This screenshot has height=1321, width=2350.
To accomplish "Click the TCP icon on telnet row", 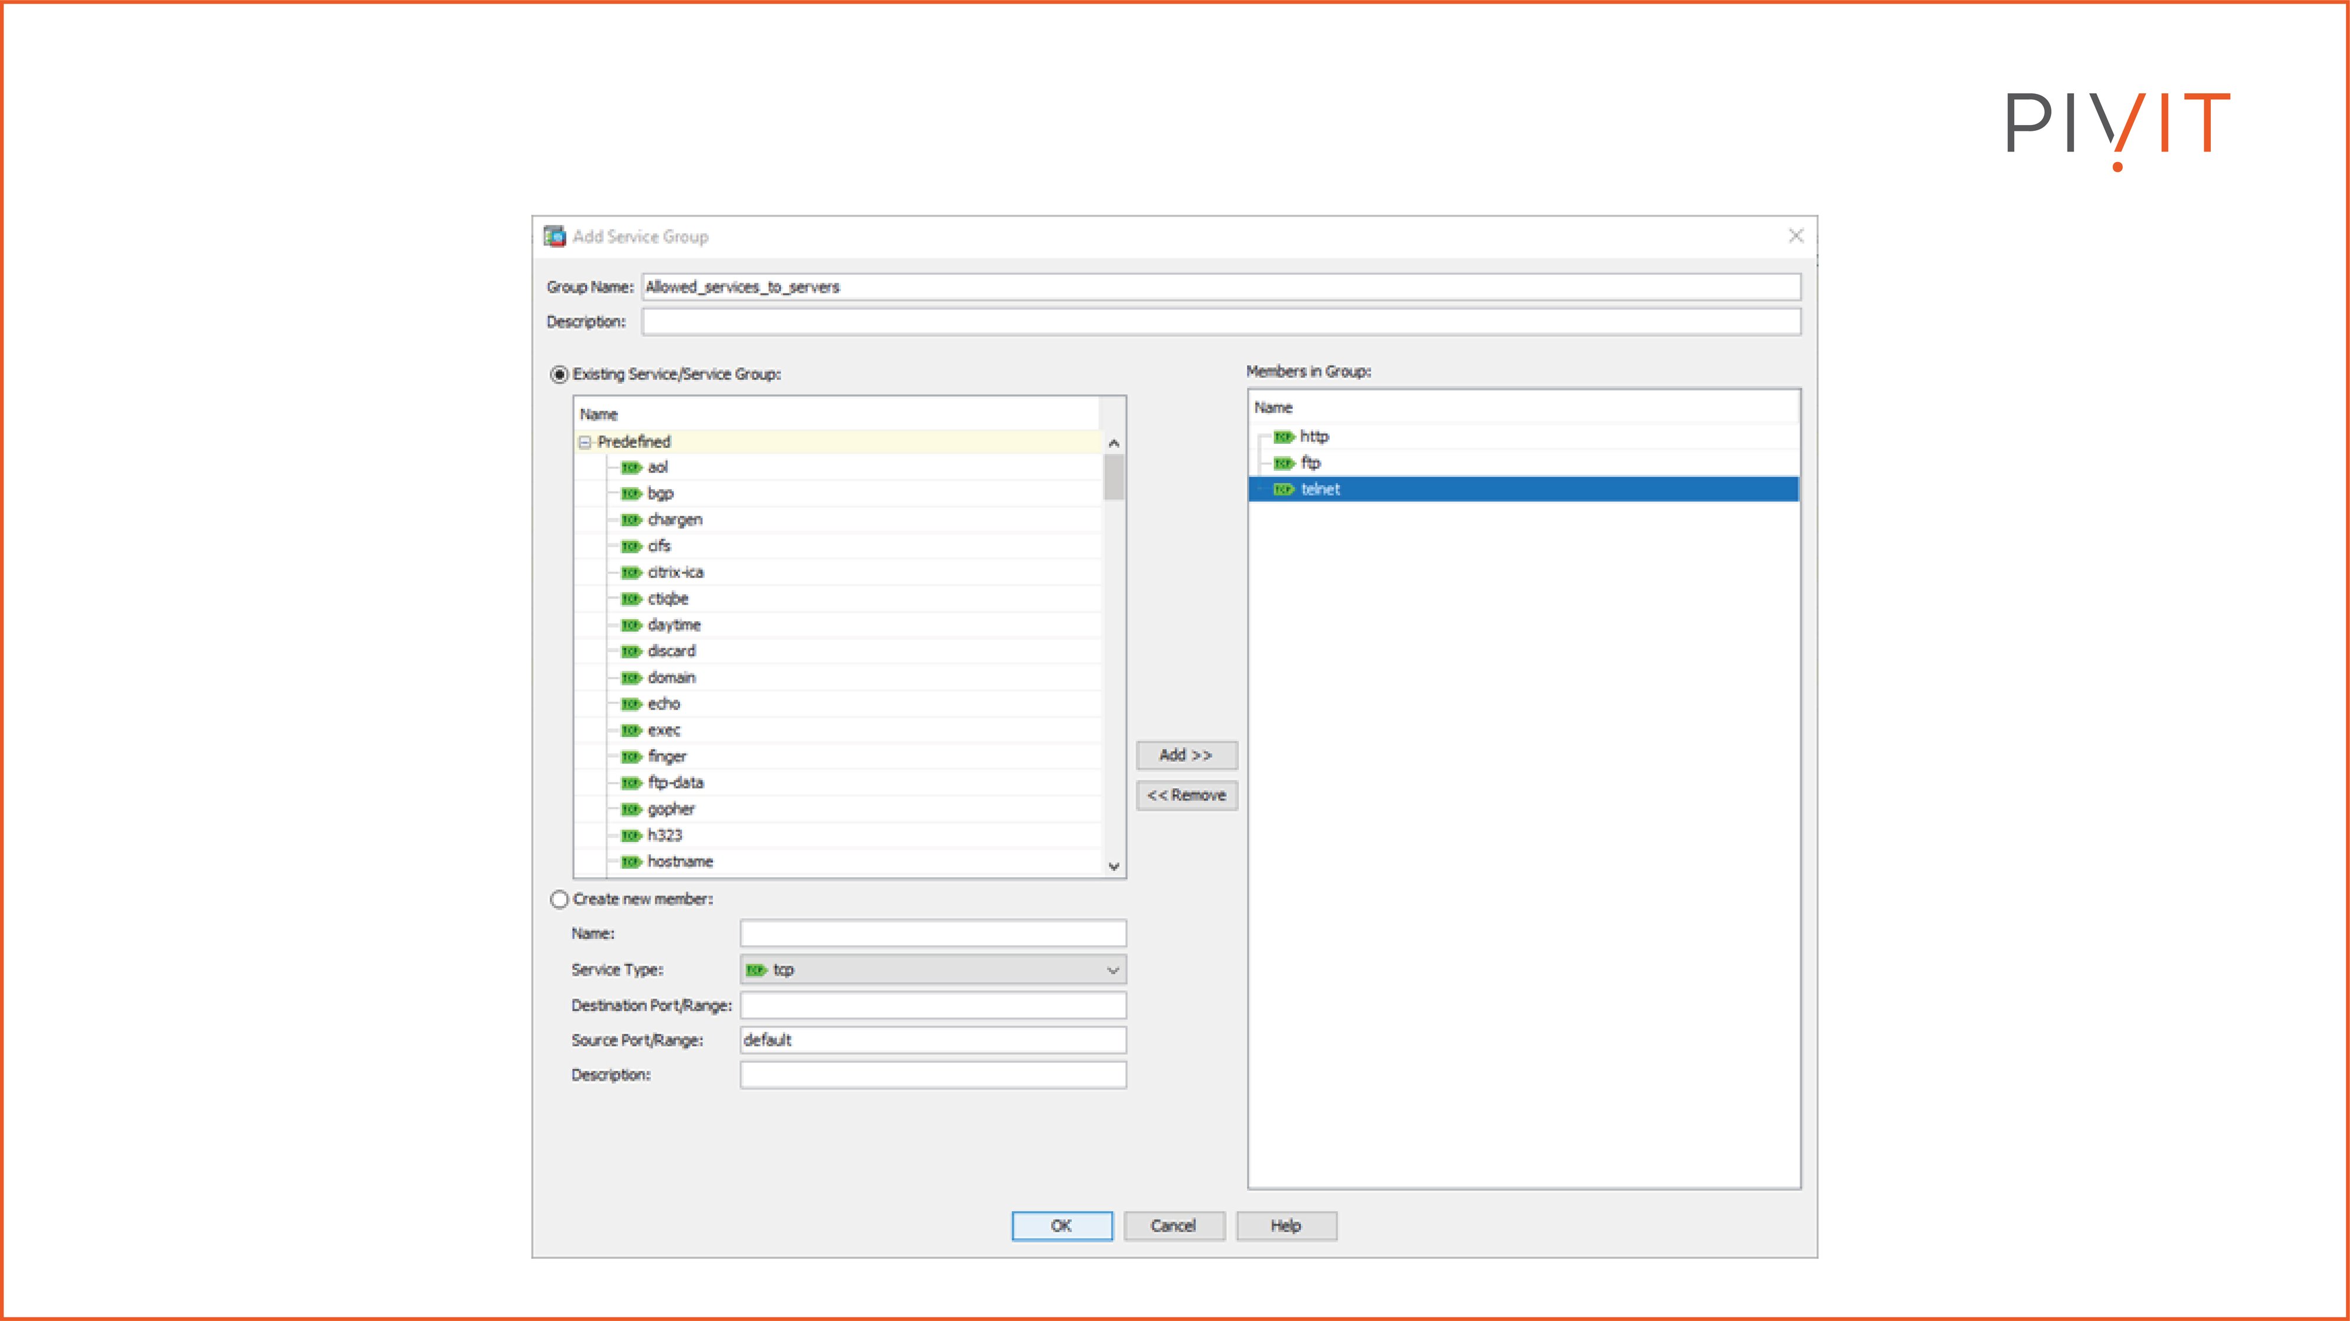I will pyautogui.click(x=1283, y=490).
